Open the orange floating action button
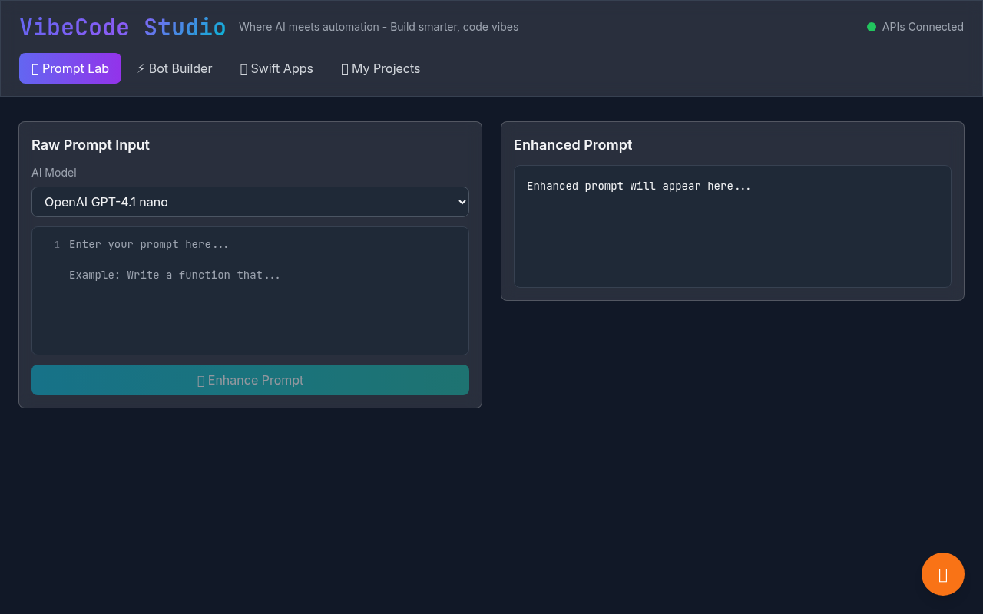 tap(942, 573)
